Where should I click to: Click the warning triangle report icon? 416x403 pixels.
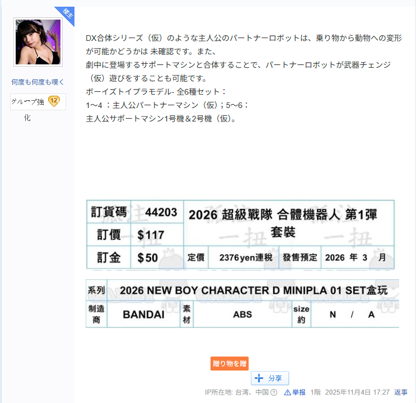pos(287,392)
